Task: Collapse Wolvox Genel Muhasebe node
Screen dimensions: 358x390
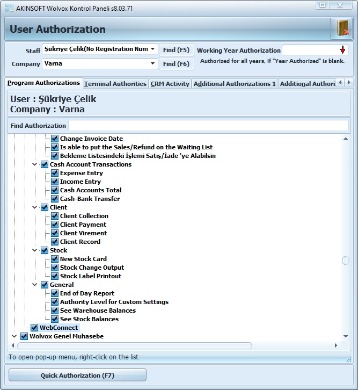Action: coord(14,336)
